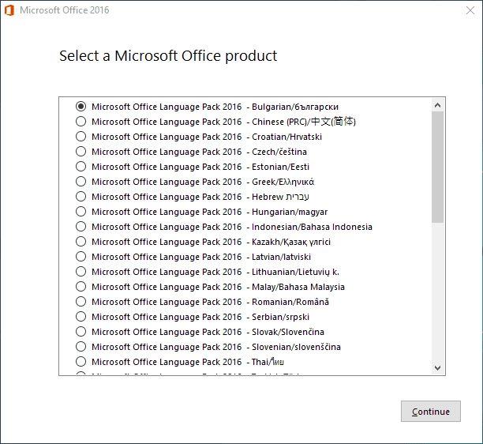Image resolution: width=483 pixels, height=444 pixels.
Task: Click the product list scrollbar thumb
Action: (x=437, y=167)
